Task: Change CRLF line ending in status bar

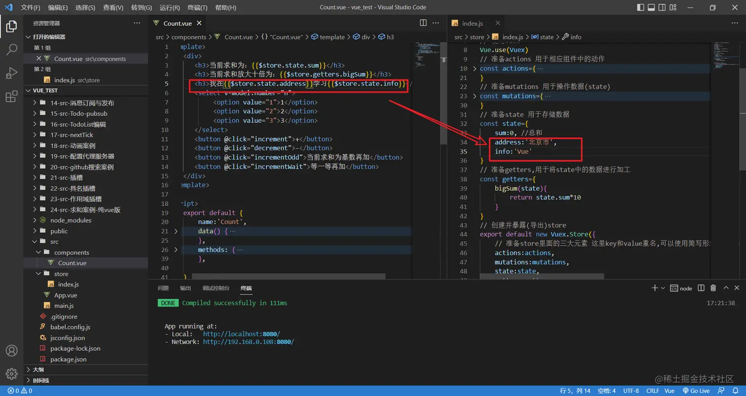Action: tap(653, 391)
